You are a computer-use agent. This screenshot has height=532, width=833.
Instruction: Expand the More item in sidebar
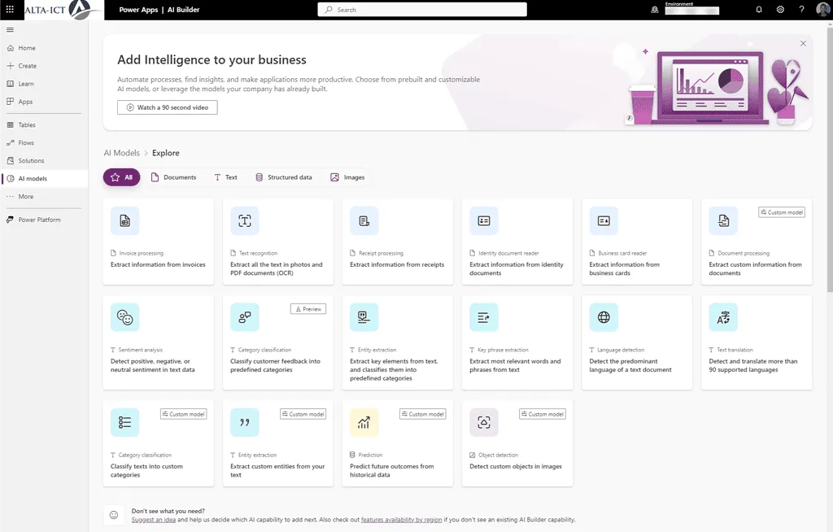[x=26, y=197]
